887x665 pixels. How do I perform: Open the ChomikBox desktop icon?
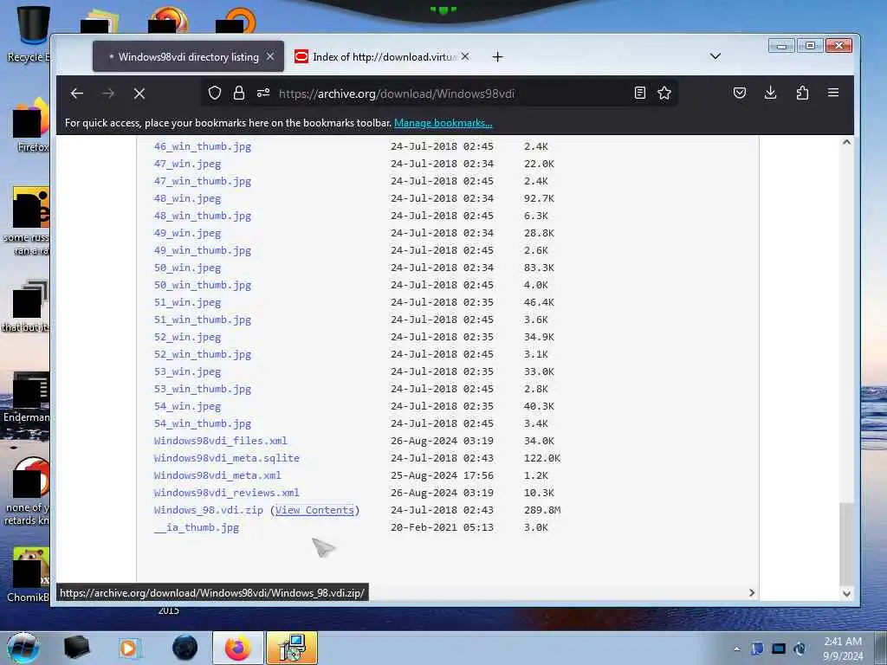(x=29, y=575)
